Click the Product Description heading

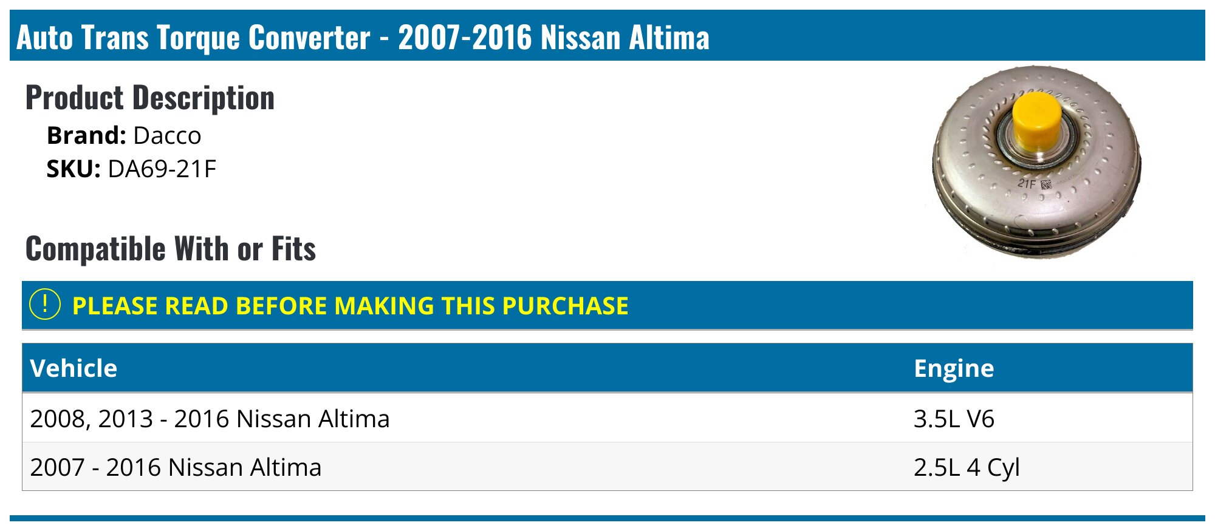[x=150, y=98]
